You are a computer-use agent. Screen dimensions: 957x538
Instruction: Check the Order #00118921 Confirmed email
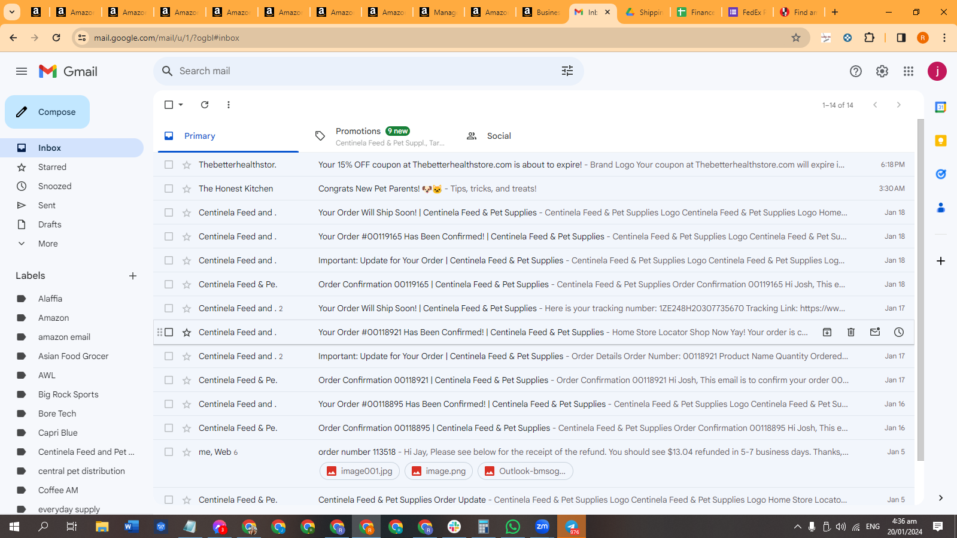tap(169, 332)
